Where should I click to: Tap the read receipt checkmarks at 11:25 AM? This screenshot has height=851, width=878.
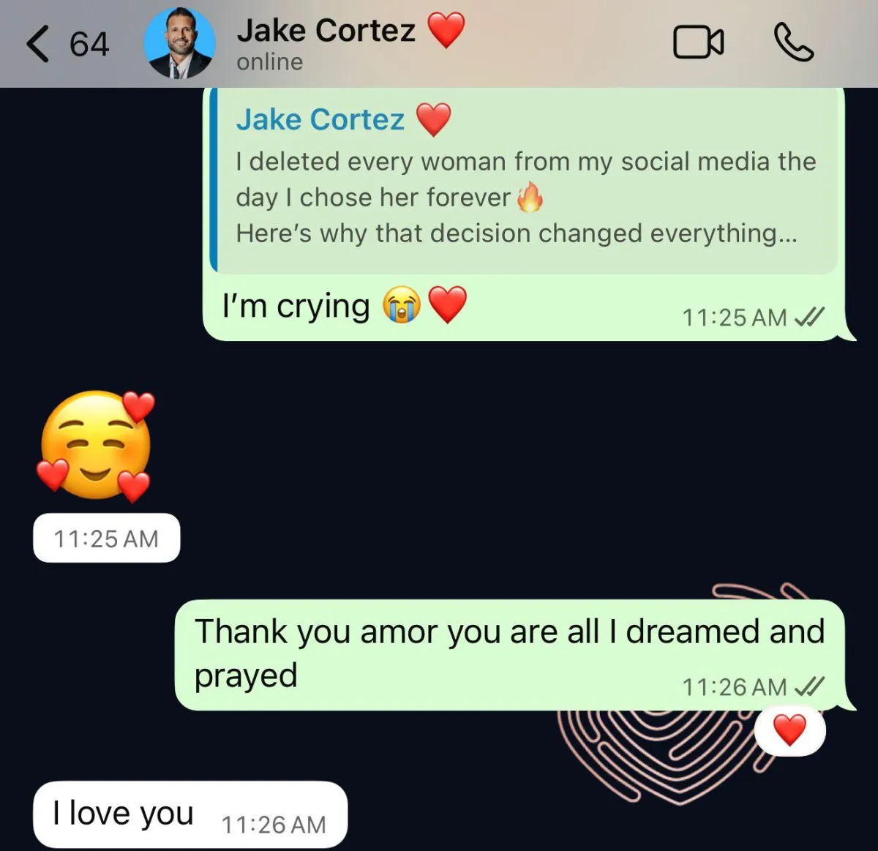pos(809,317)
